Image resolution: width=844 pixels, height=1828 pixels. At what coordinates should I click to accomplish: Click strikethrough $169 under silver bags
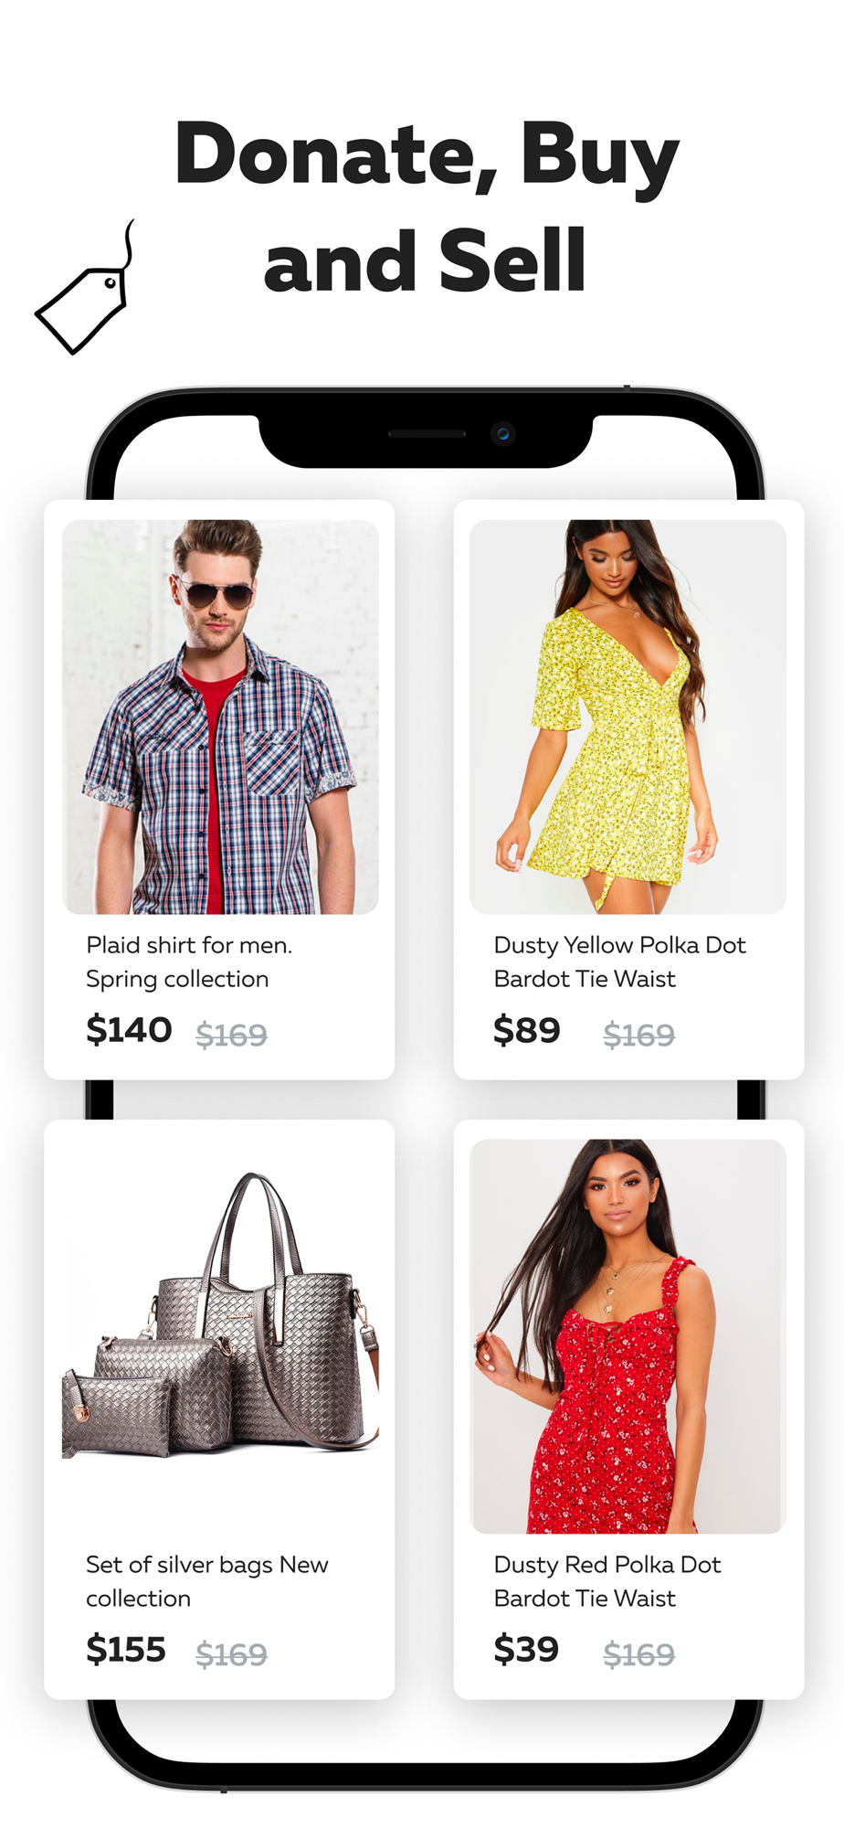pyautogui.click(x=232, y=1654)
